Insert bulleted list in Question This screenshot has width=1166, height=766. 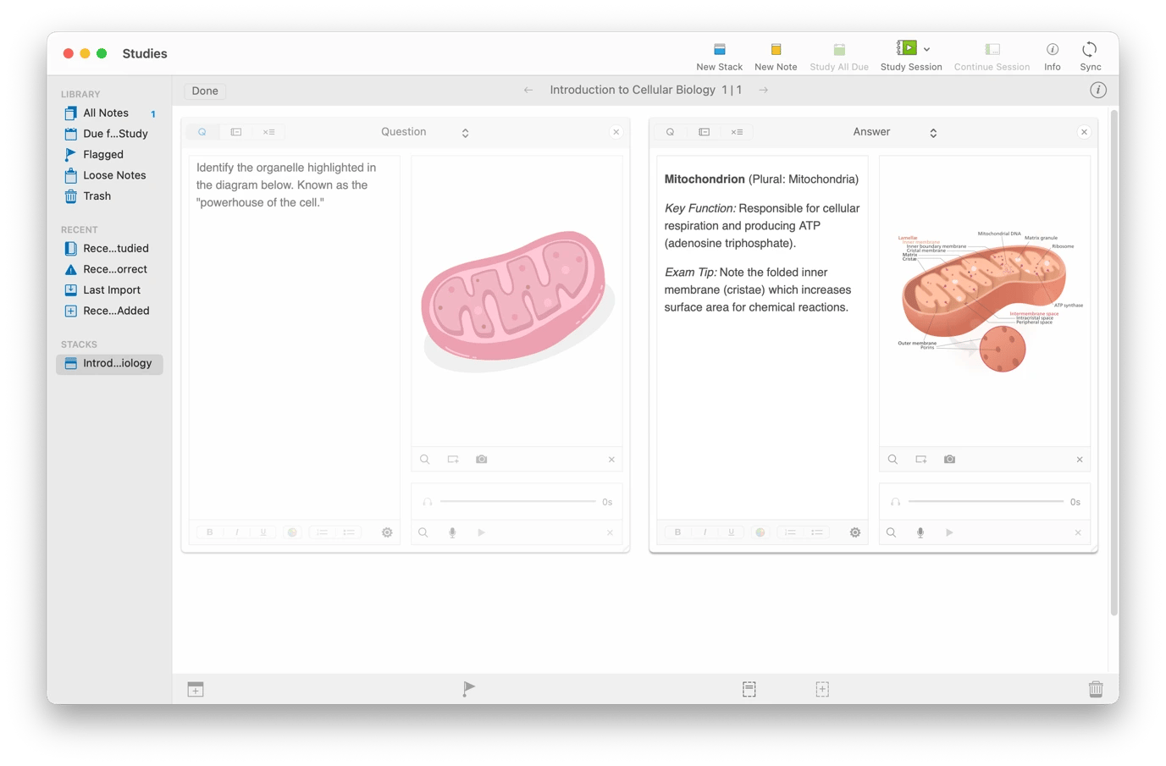[x=349, y=532]
